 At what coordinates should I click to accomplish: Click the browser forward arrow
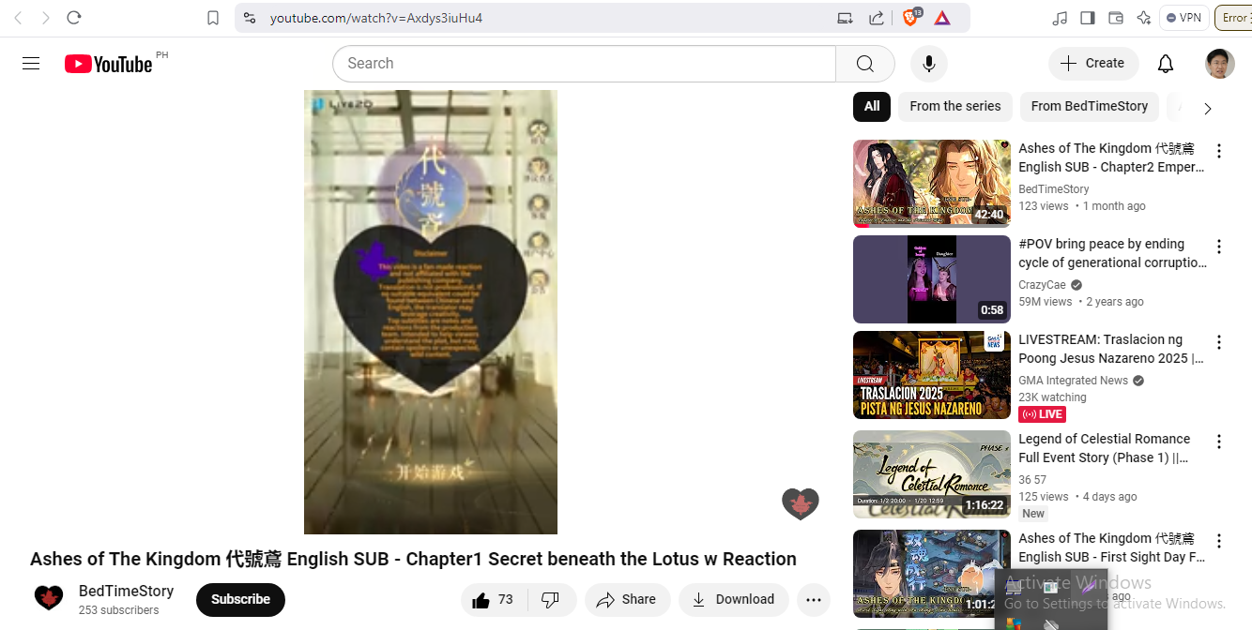pyautogui.click(x=45, y=18)
